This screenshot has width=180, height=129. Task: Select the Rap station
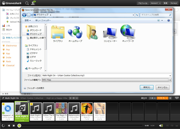(8, 53)
